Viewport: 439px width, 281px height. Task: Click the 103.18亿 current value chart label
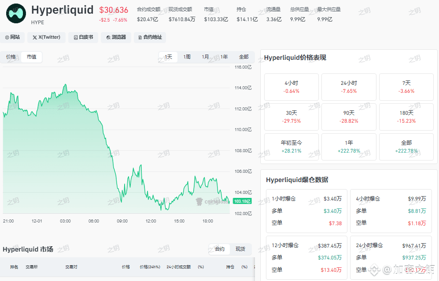tap(242, 201)
